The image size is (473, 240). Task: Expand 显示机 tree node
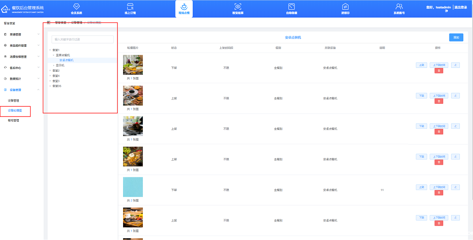click(60, 65)
